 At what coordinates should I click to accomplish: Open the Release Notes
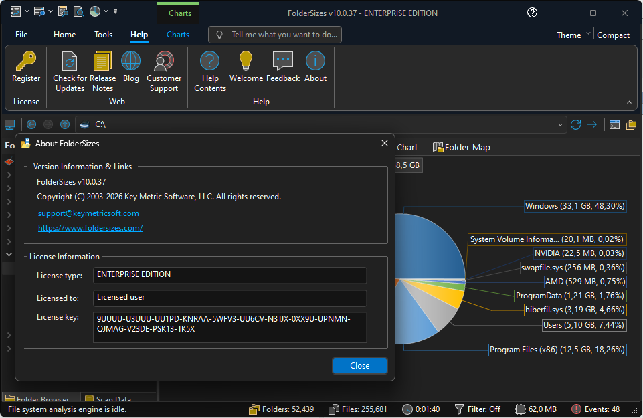(x=102, y=72)
